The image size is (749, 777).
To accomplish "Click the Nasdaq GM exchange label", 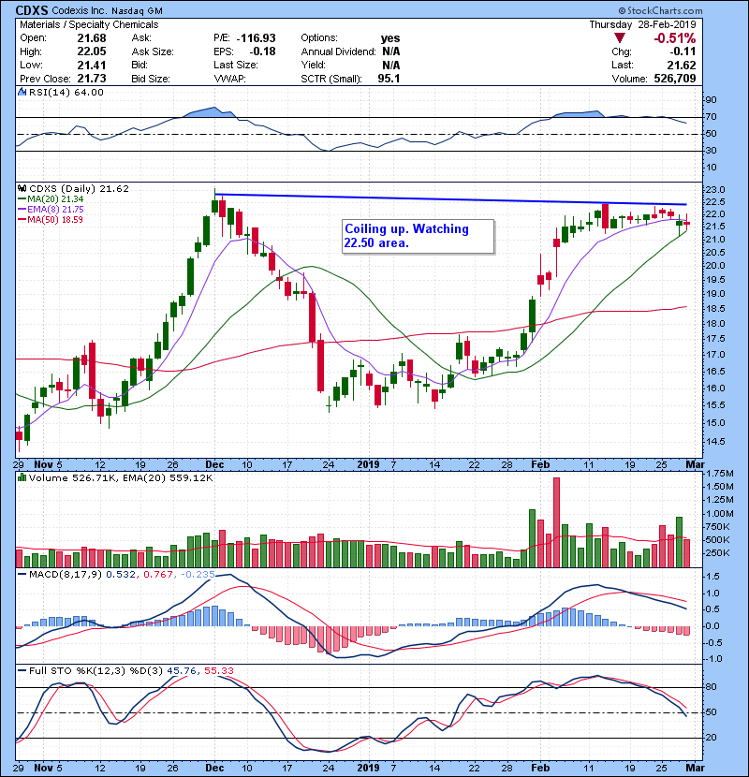I will pos(137,11).
